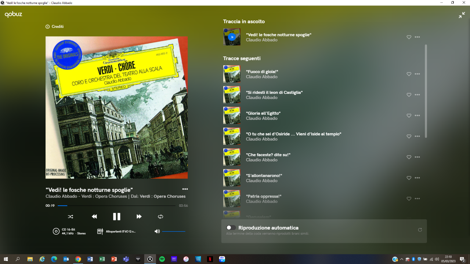Skip to the next track

139,217
